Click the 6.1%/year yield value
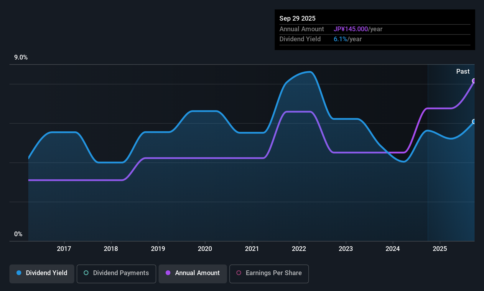The image size is (484, 291). coord(348,39)
